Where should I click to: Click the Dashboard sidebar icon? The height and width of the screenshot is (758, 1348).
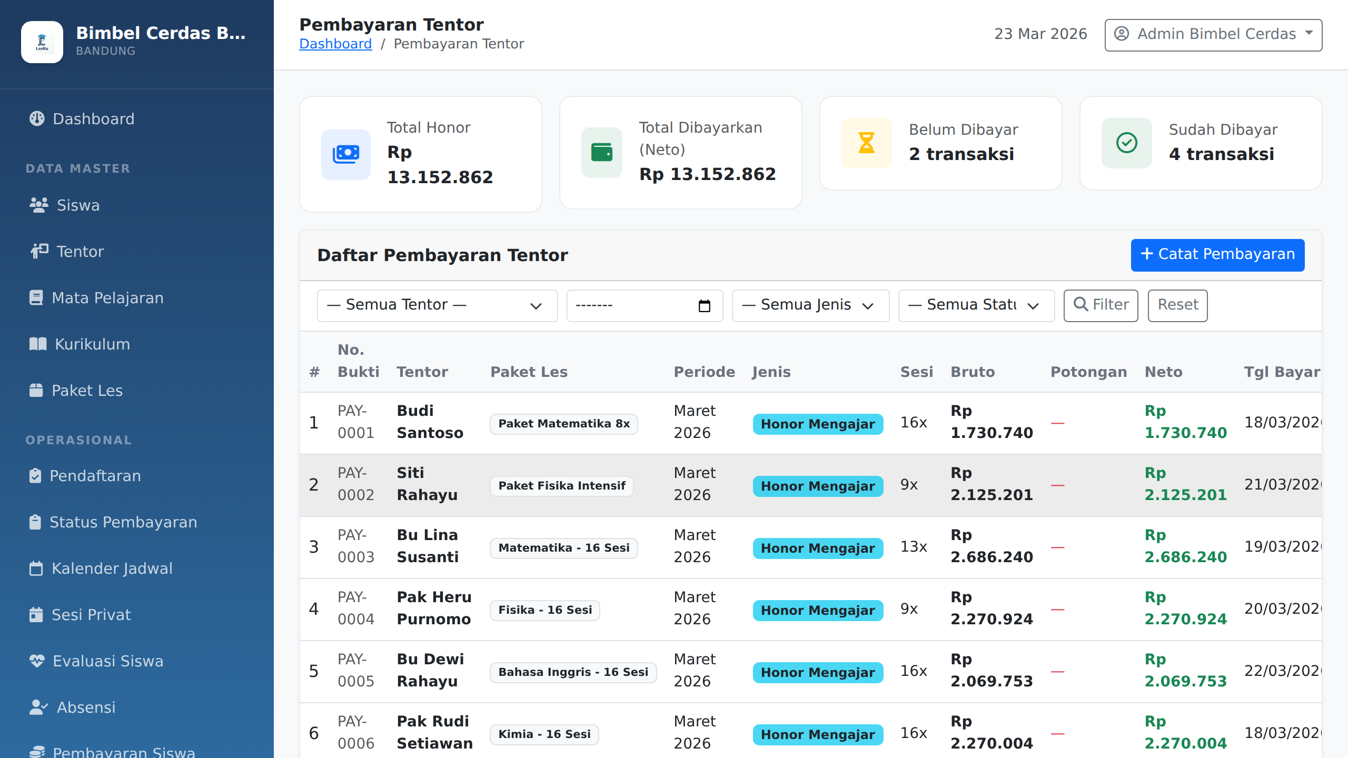tap(37, 119)
